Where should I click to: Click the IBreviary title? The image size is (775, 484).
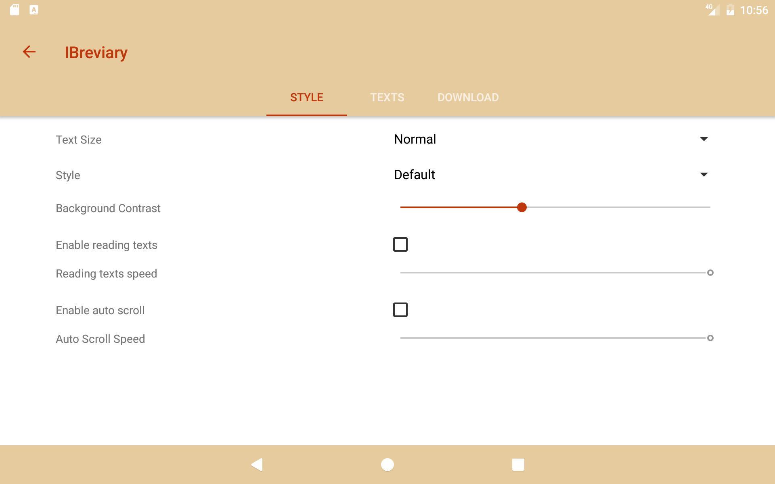[x=96, y=52]
